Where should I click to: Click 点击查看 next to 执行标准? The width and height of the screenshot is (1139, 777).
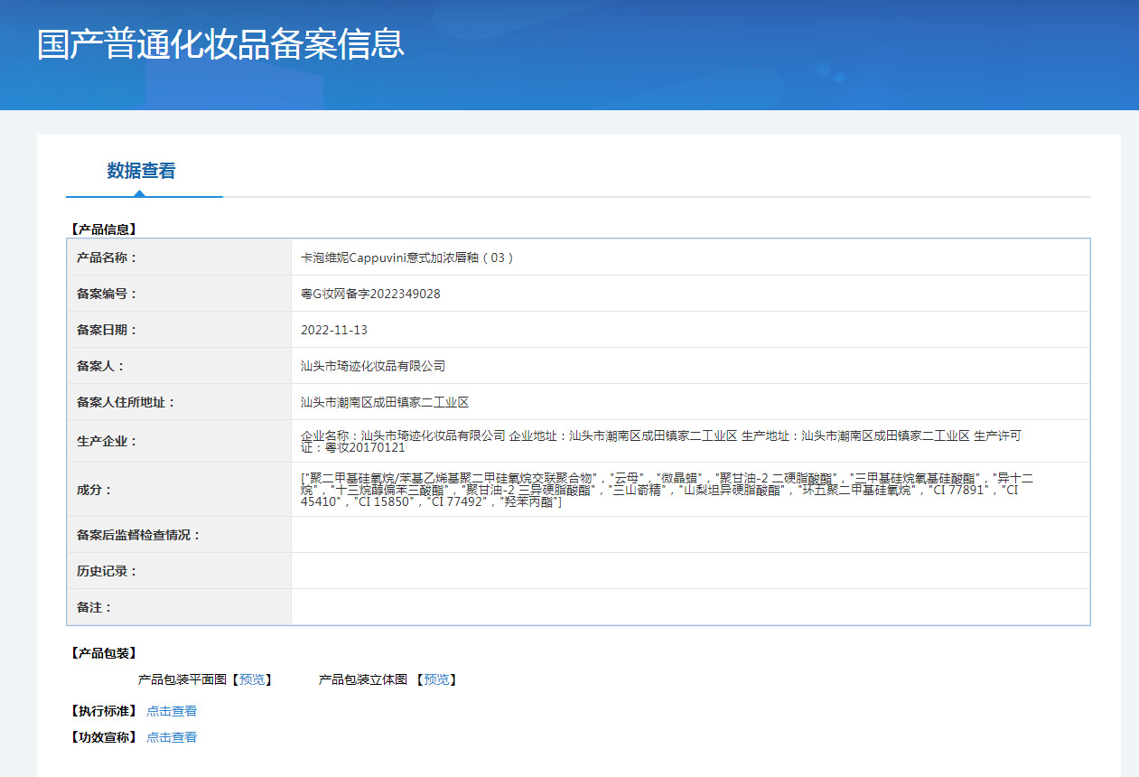(x=172, y=711)
